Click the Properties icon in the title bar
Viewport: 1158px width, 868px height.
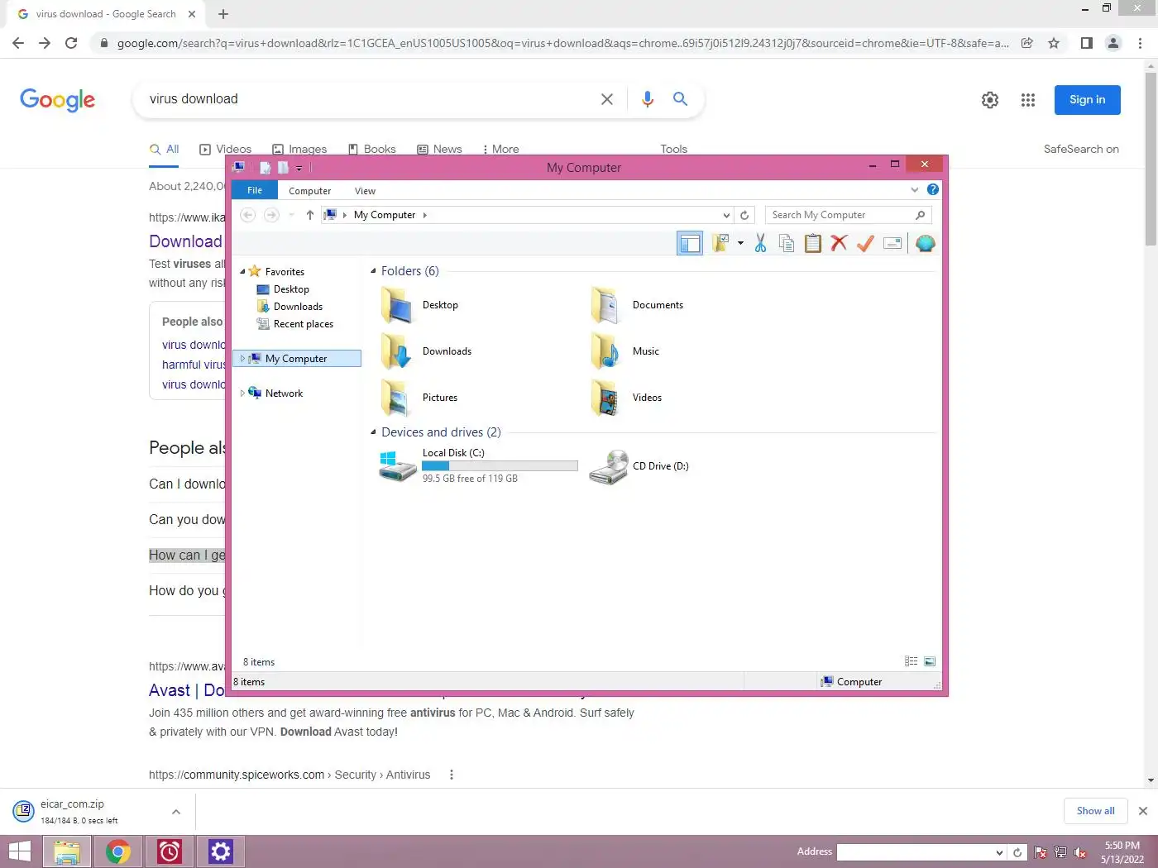tap(266, 168)
